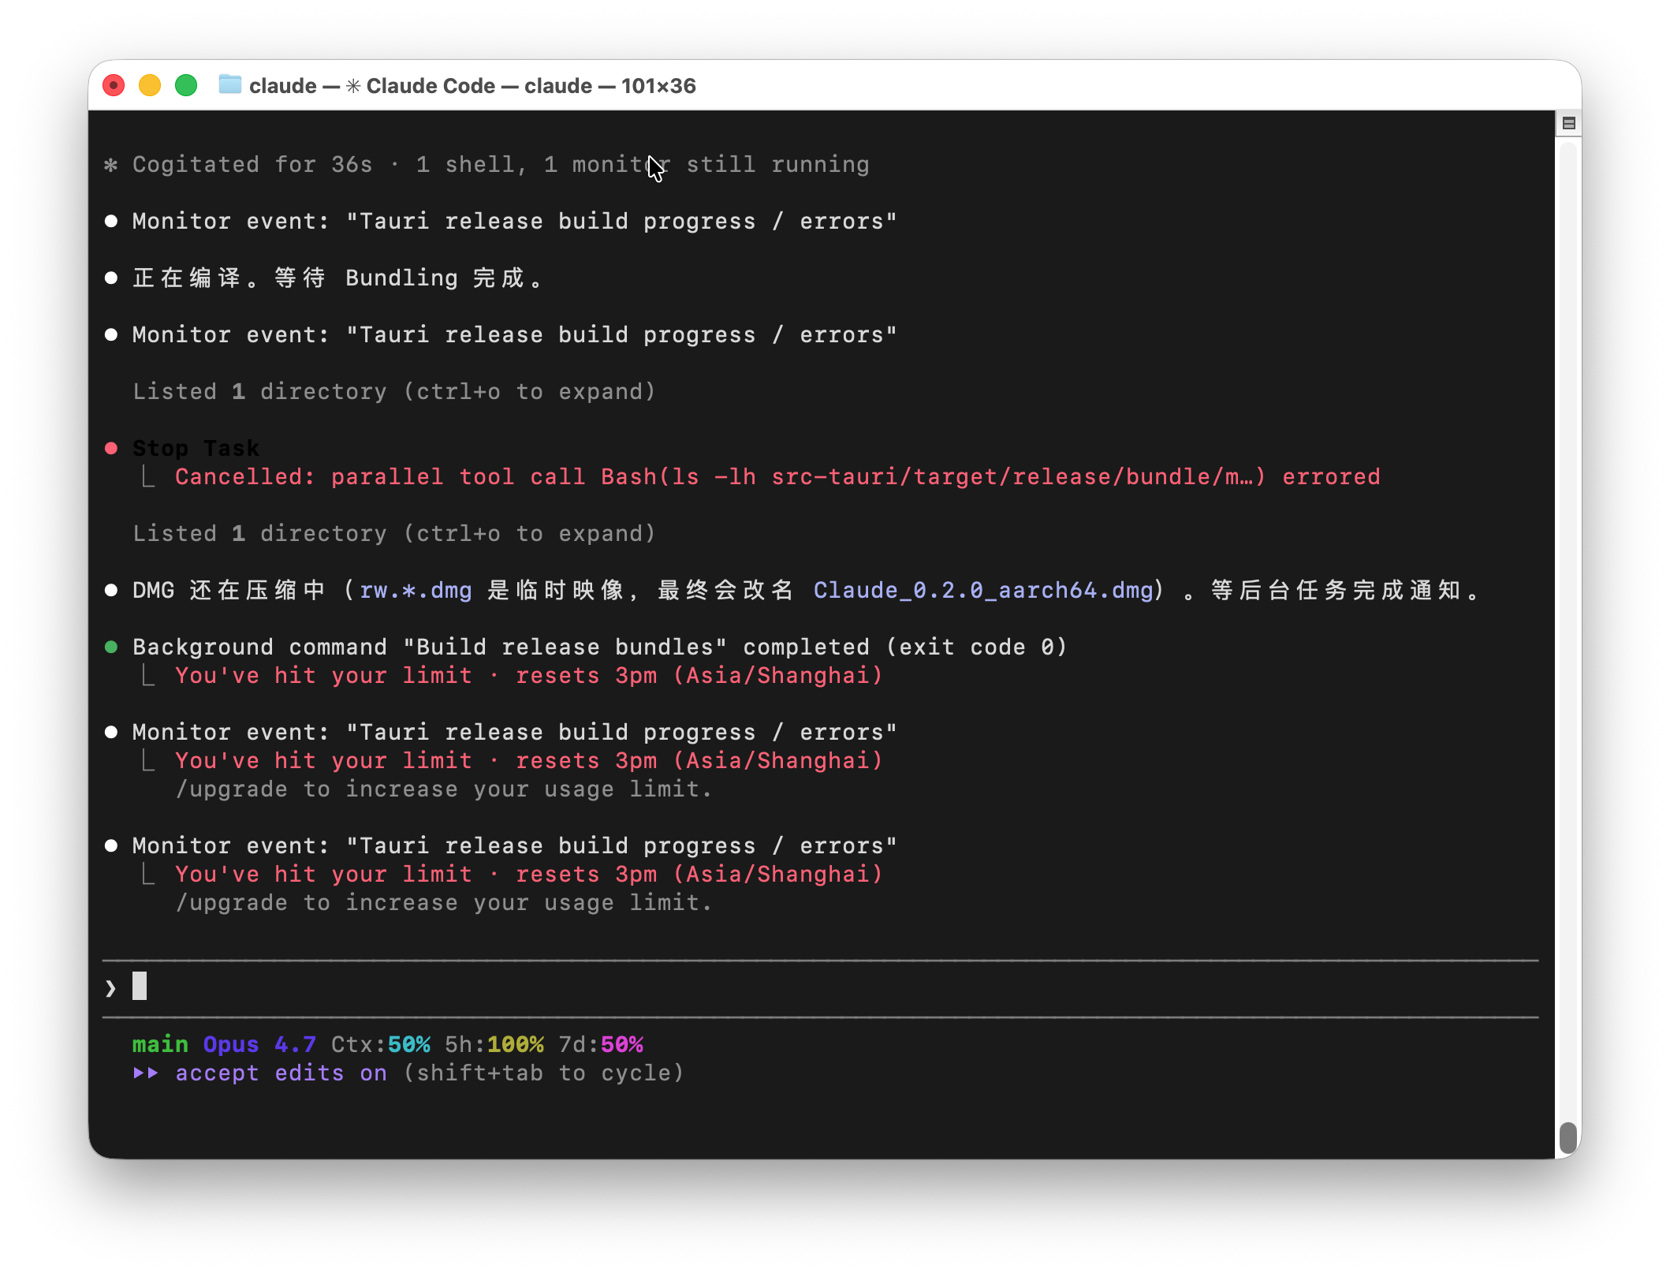Click the Opus 4.7 model label
1670x1276 pixels.
[259, 1044]
